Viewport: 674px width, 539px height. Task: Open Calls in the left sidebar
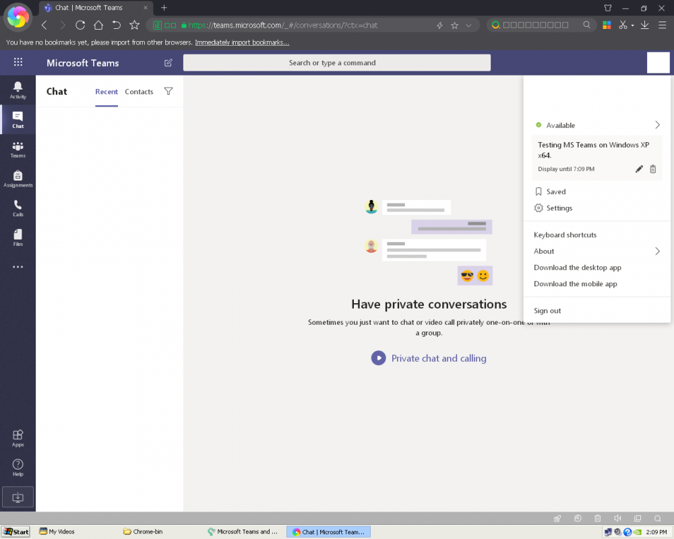(18, 208)
